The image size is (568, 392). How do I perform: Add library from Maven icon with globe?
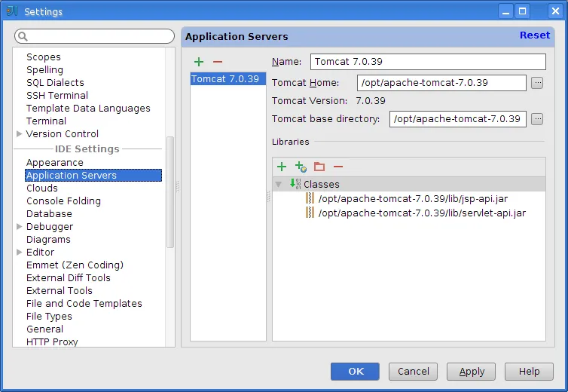coord(301,167)
